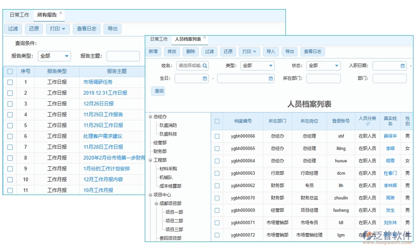This screenshot has height=249, width=416.
Task: Click the magnifier icon in the 姓名 field
Action: pos(205,66)
